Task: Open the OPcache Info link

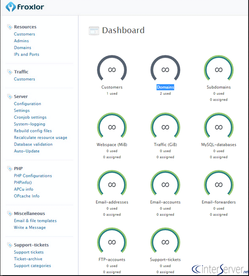Action: tap(27, 196)
